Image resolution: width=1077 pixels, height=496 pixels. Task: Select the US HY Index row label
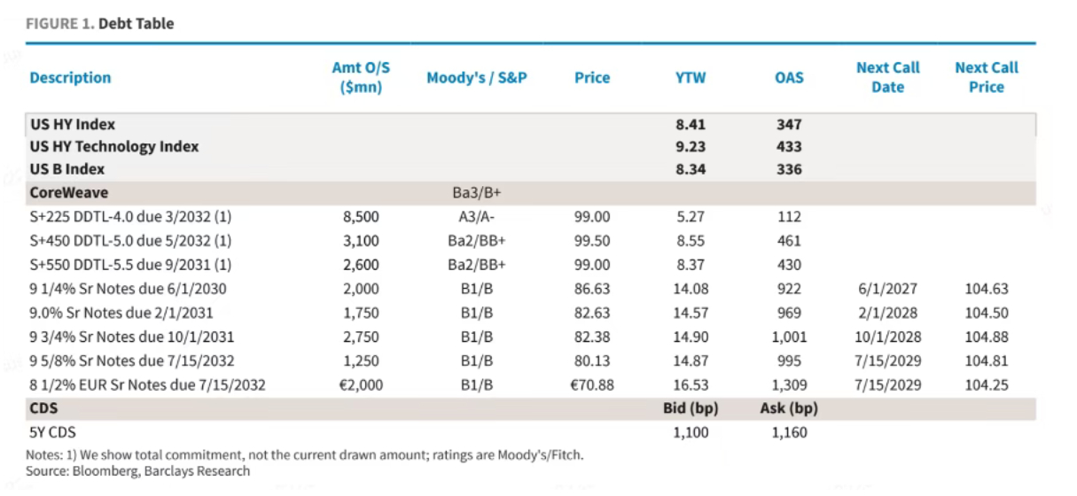point(73,125)
